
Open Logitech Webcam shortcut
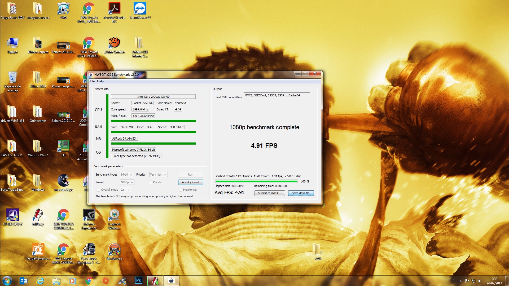point(114,219)
